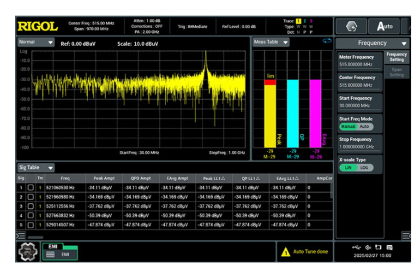Select the cyan QP meter bar
Viewport: 420px width, 270px height.
coord(292,113)
